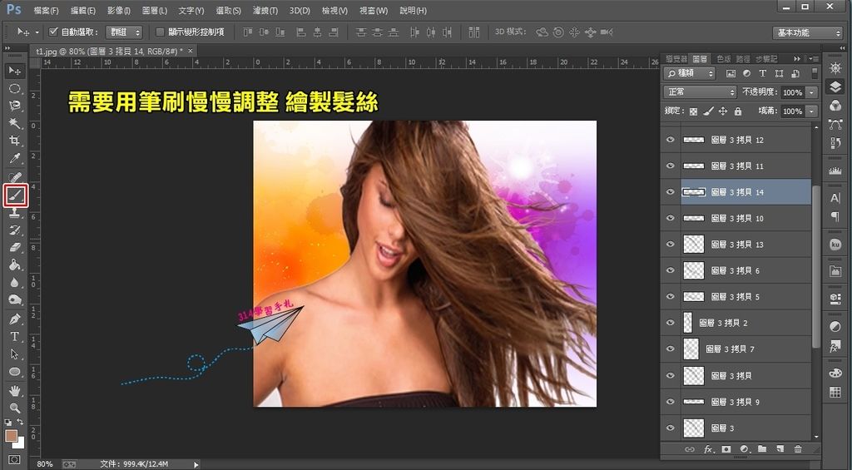Click the new layer icon
Screen dimensions: 852x470
tap(780, 449)
